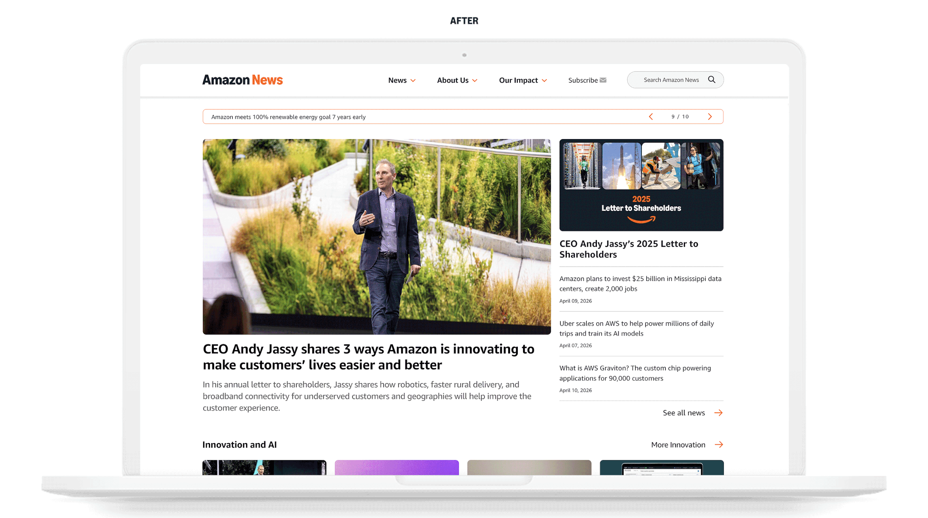Click the See all news arrow
The height and width of the screenshot is (518, 928).
[x=718, y=413]
